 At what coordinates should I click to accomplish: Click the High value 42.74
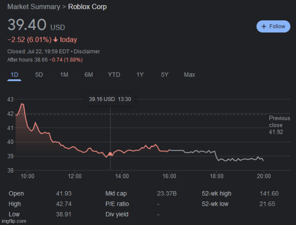(x=64, y=204)
